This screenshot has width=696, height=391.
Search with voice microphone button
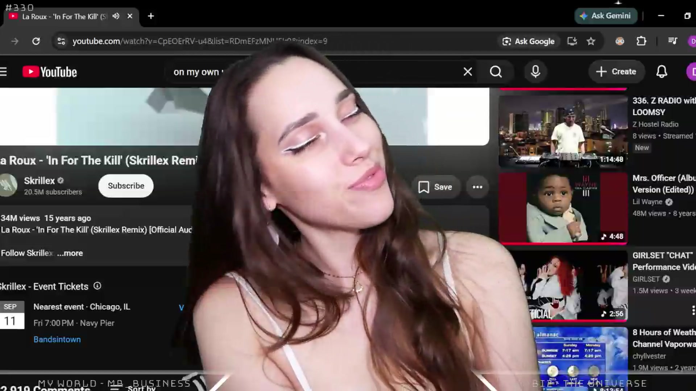coord(535,72)
